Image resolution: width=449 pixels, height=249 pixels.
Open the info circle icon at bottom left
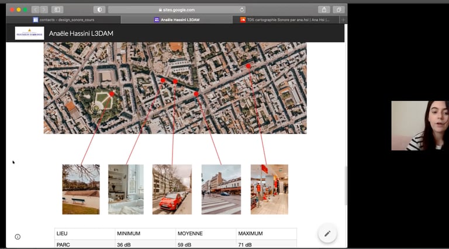pos(18,237)
